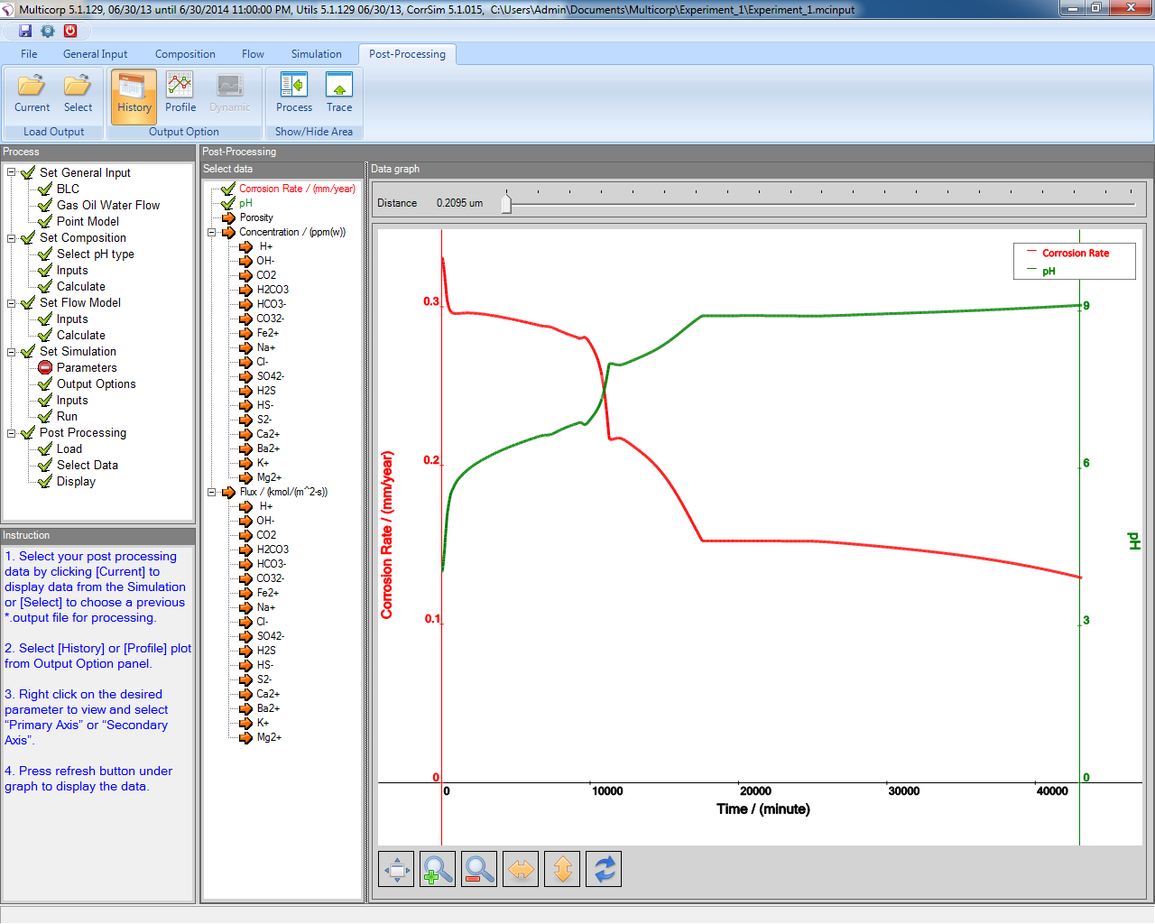Open the Simulation ribbon tab
This screenshot has width=1155, height=924.
316,54
